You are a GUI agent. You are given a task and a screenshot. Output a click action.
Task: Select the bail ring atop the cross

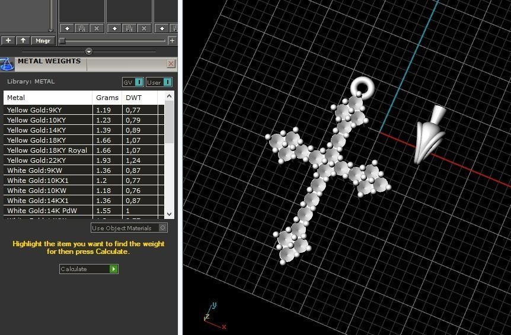362,87
